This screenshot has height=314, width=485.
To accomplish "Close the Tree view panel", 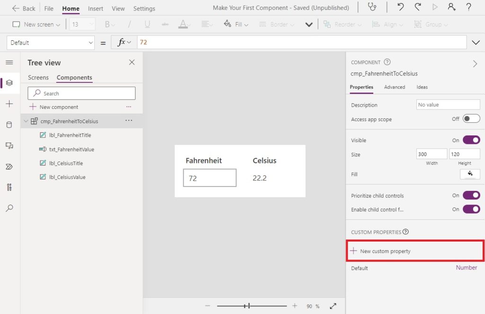I will (132, 62).
